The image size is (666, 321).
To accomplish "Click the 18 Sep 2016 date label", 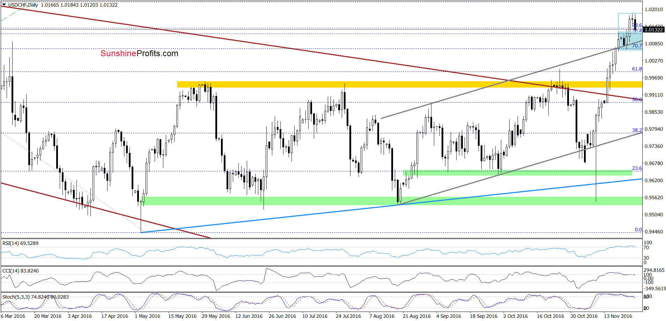I will 484,316.
